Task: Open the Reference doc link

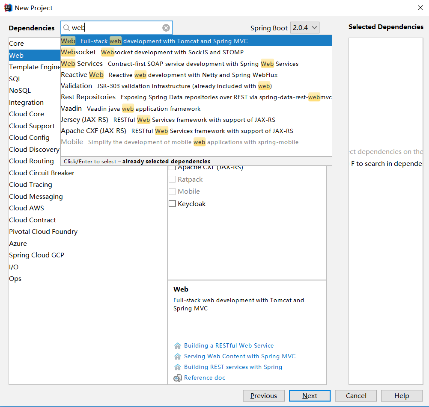Action: pyautogui.click(x=205, y=378)
